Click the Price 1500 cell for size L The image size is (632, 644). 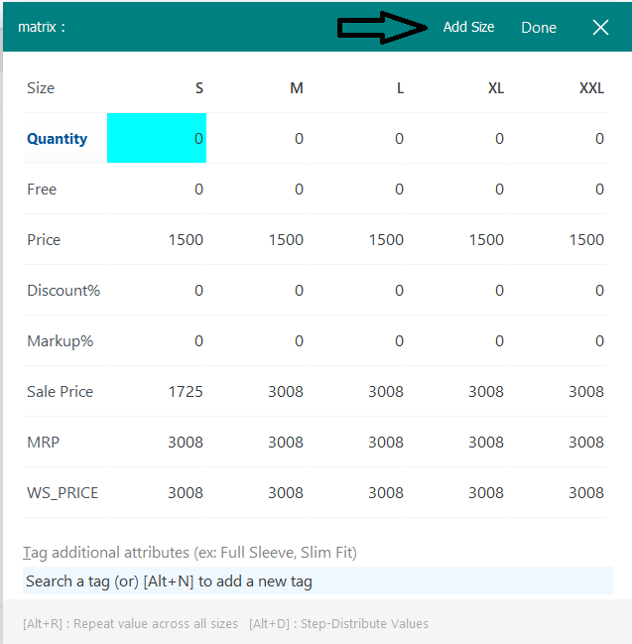point(357,239)
